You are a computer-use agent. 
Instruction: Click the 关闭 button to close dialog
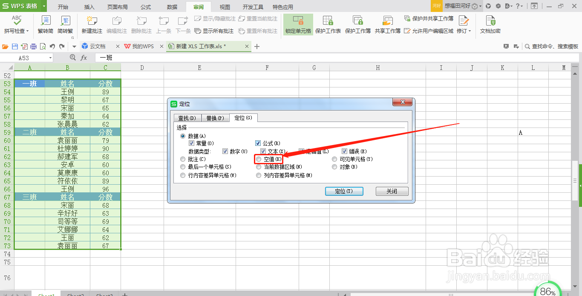392,191
